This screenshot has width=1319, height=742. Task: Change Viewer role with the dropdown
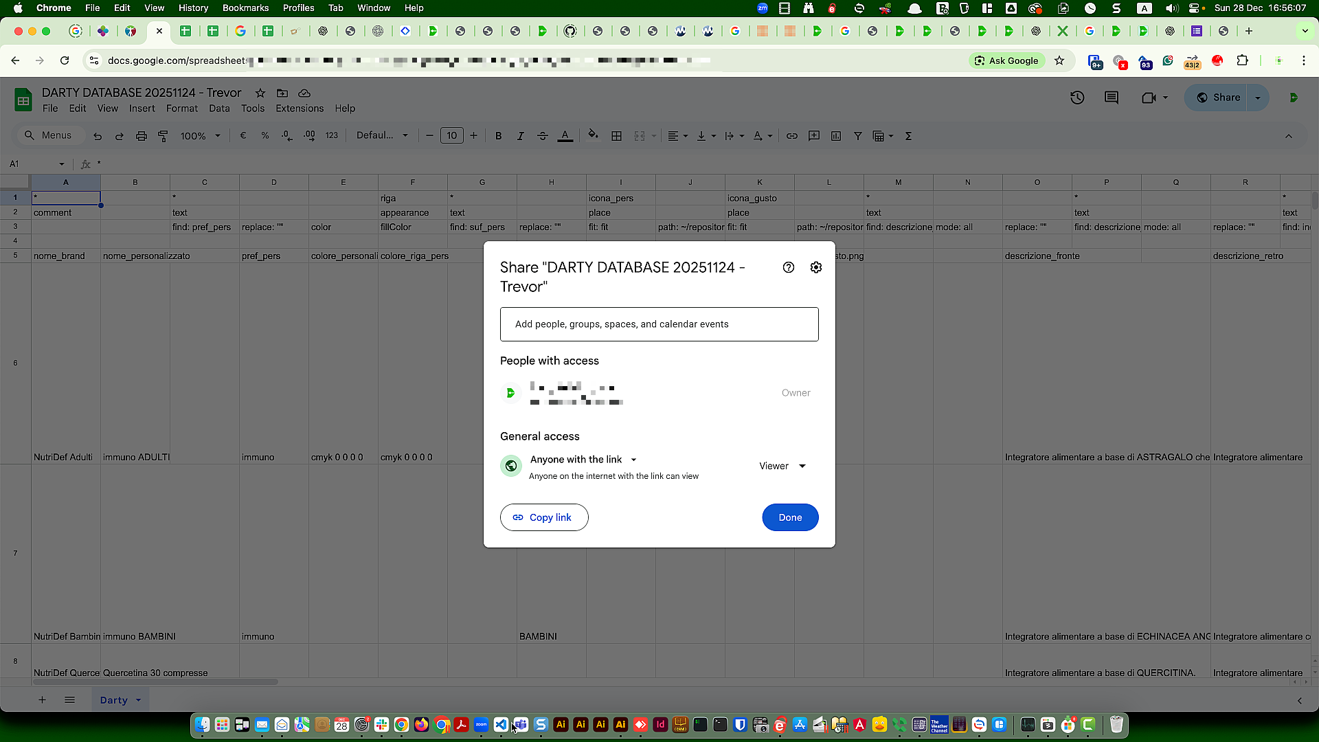782,466
